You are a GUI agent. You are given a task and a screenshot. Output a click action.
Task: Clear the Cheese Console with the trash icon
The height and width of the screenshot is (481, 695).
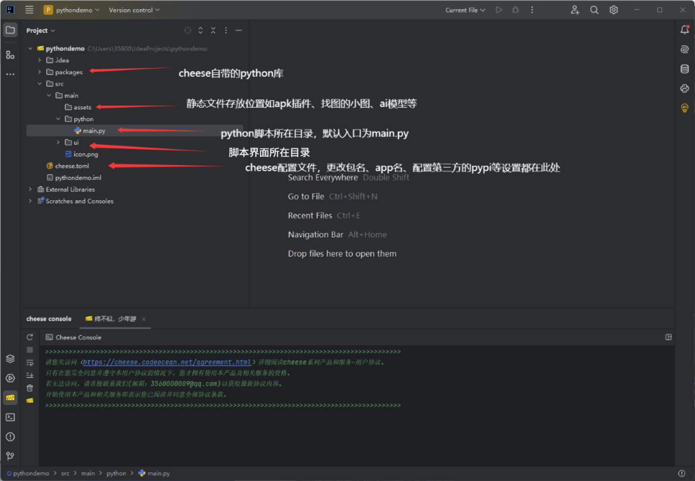30,388
